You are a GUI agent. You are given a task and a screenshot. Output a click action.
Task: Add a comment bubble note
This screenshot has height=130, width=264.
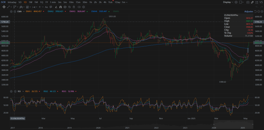51,7
